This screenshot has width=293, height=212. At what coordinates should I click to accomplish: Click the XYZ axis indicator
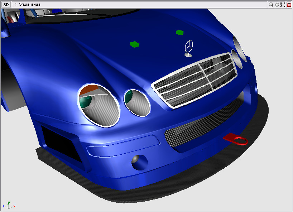(x=9, y=205)
